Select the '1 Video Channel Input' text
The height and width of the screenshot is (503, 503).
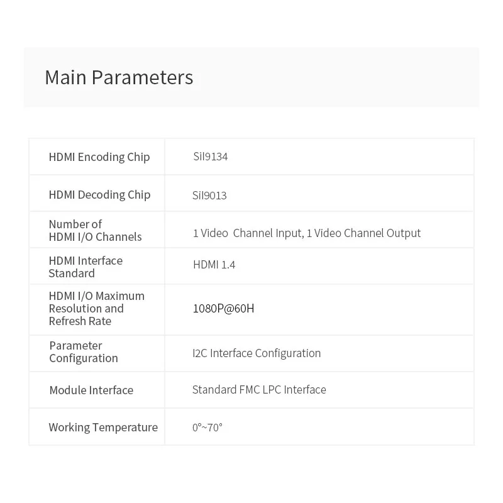point(247,233)
